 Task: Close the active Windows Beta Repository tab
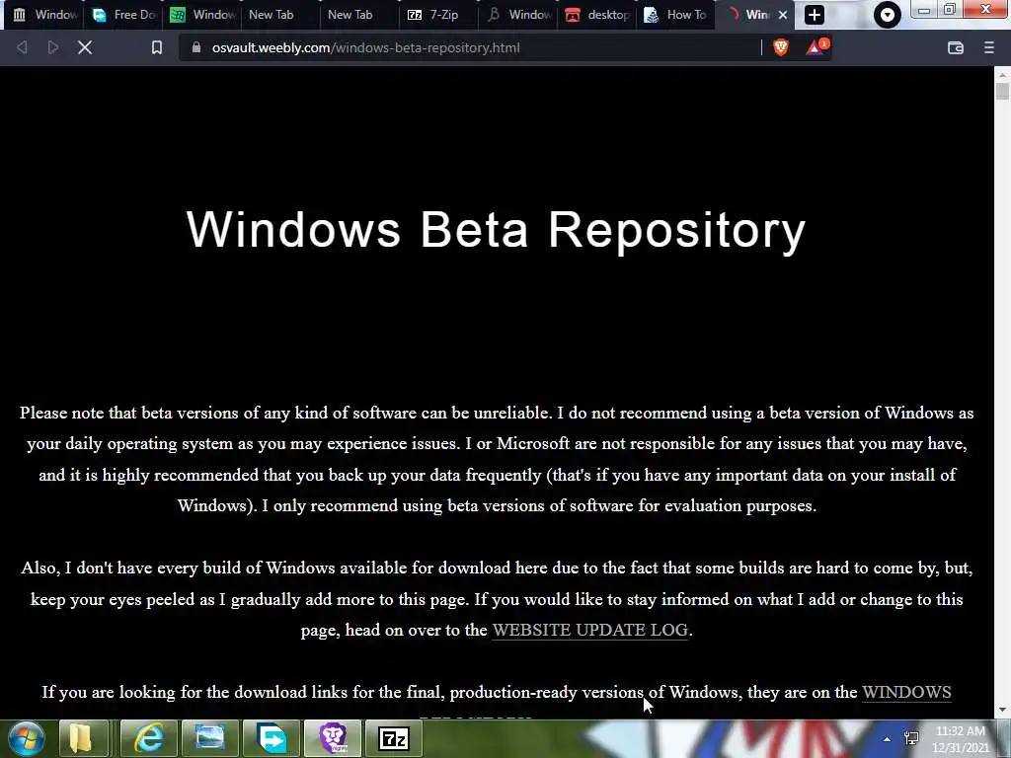[x=783, y=15]
